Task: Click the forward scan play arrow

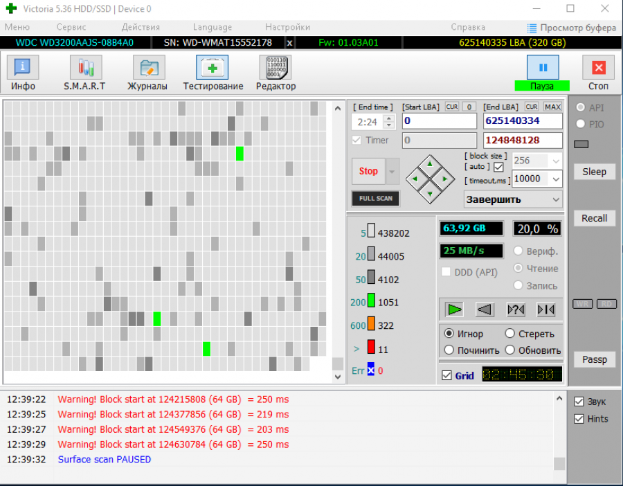Action: [x=454, y=309]
